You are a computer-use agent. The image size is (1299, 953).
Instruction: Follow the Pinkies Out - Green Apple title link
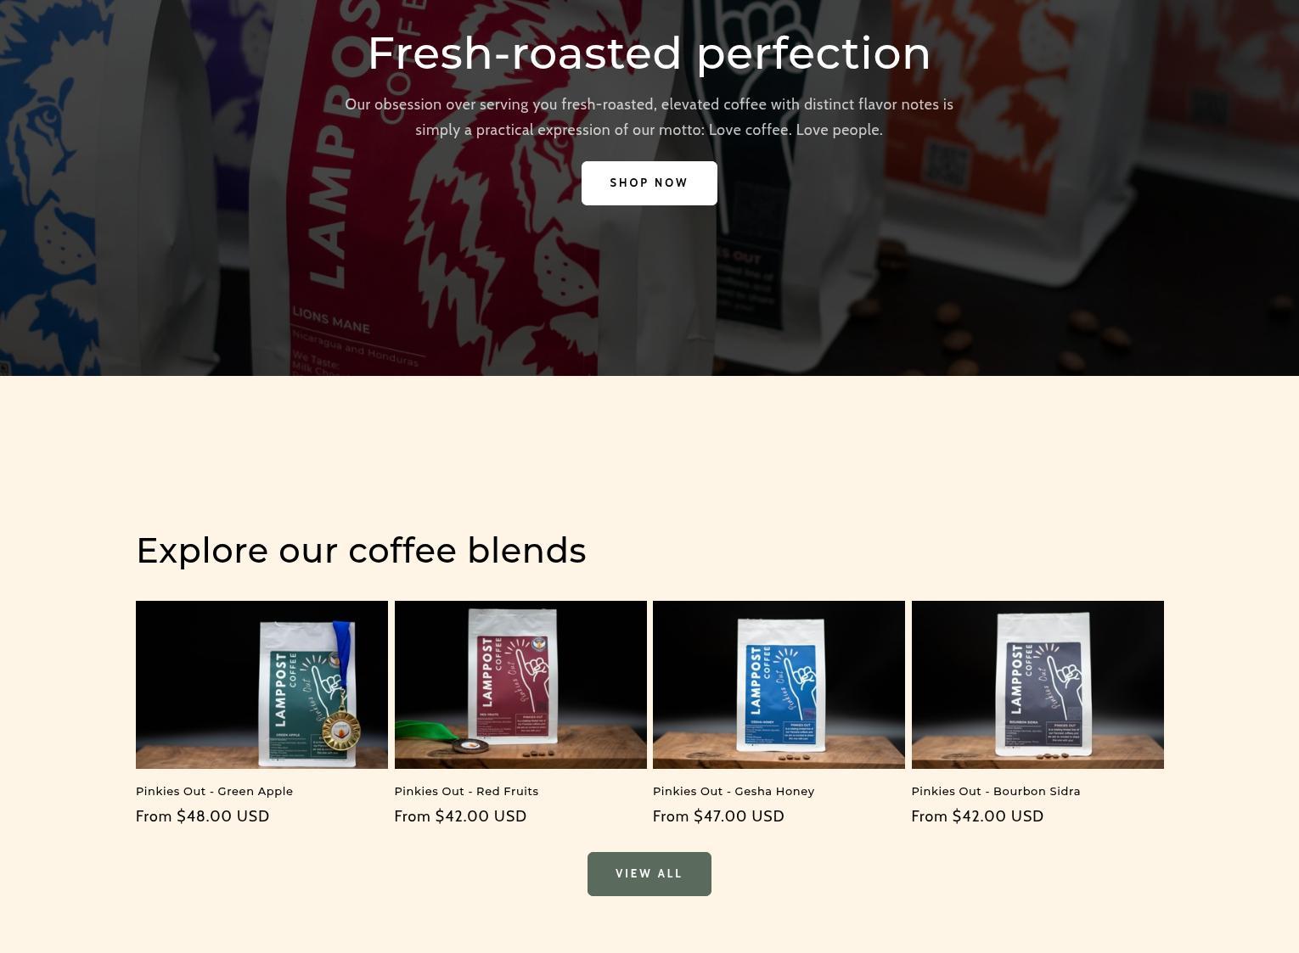(x=214, y=791)
